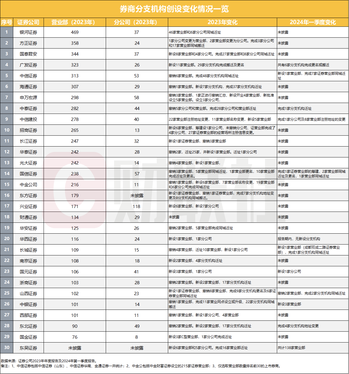Click the text 新设3家营业部 for 中银证券

(x=289, y=304)
